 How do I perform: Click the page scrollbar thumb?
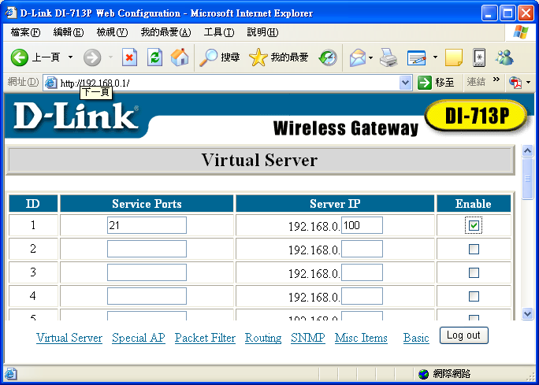(527, 179)
